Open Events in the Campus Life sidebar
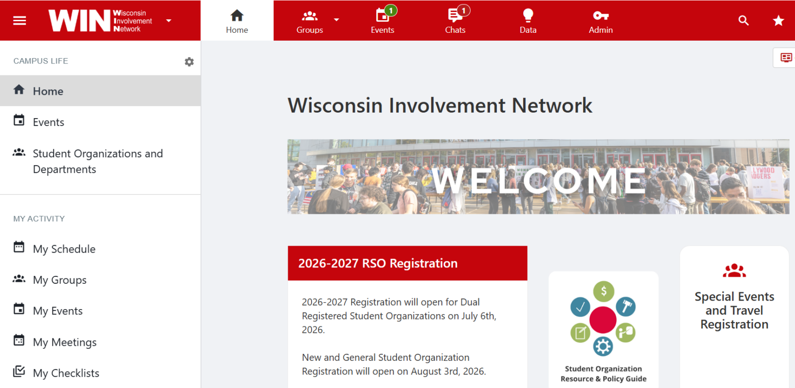Screen dimensions: 795x388 pyautogui.click(x=100, y=122)
